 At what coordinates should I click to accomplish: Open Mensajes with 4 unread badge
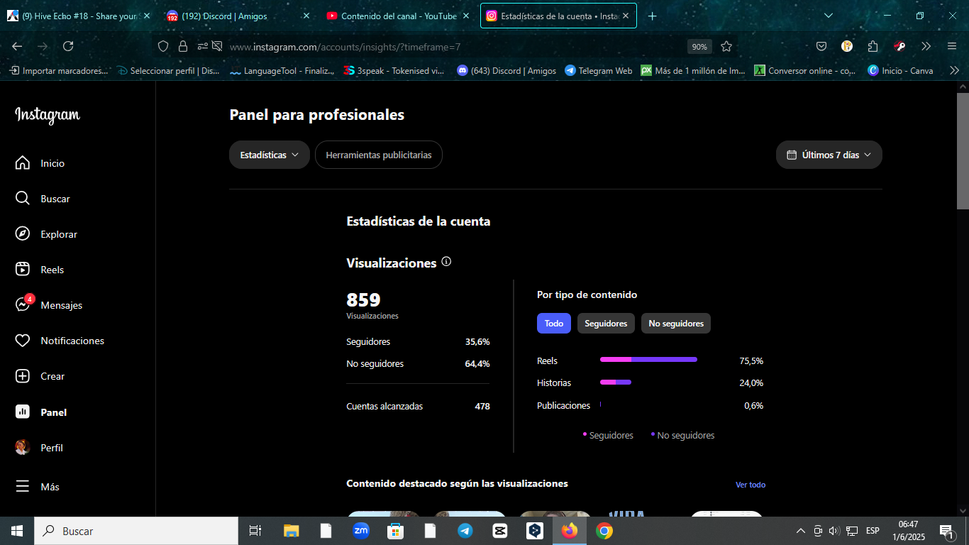click(x=23, y=304)
